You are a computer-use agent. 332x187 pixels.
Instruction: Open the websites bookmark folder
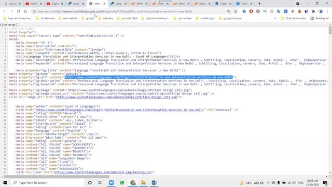pyautogui.click(x=106, y=19)
